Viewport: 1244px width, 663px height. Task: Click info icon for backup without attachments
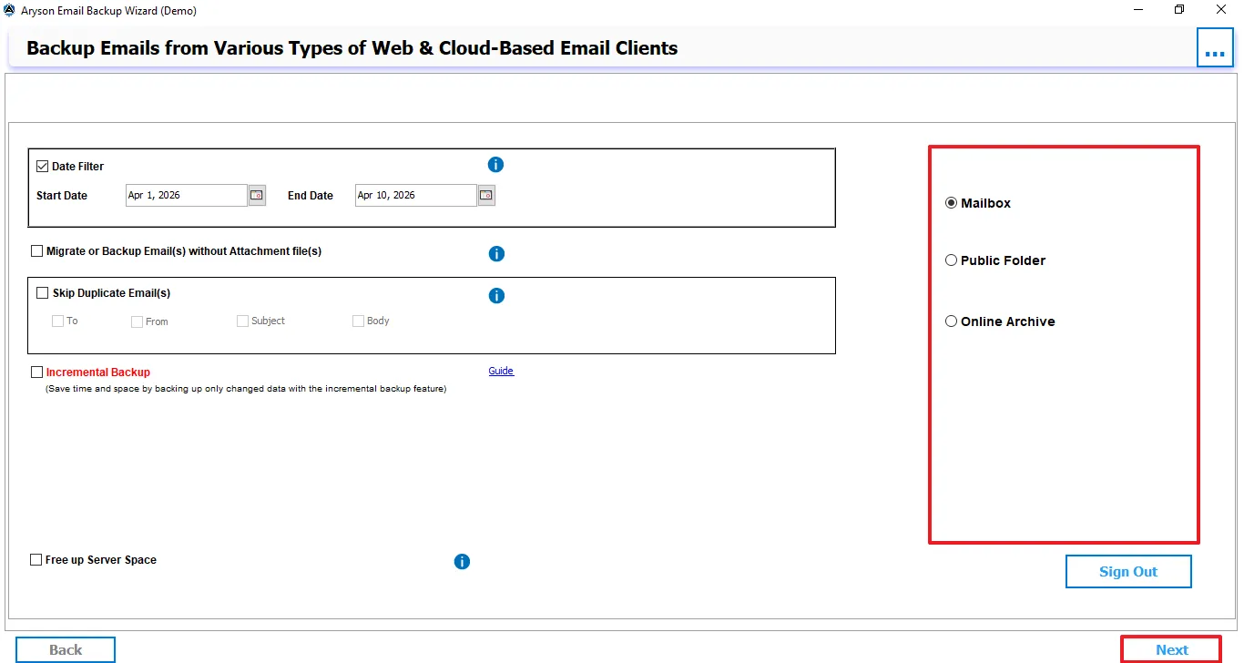496,254
